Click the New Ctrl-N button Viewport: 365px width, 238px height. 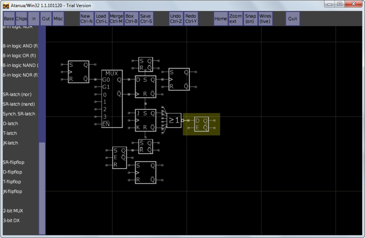pos(86,19)
